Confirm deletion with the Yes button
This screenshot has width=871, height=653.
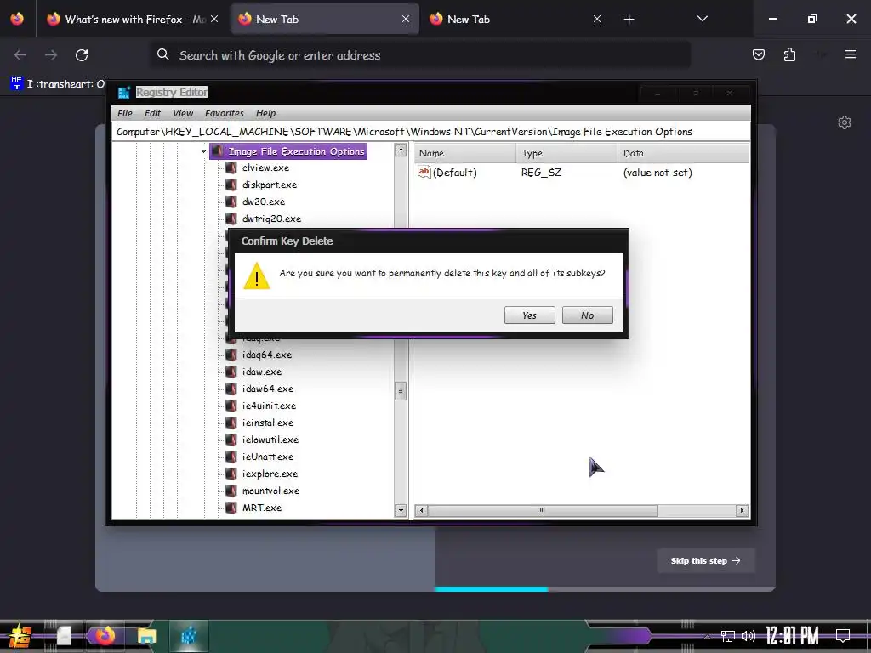point(529,315)
